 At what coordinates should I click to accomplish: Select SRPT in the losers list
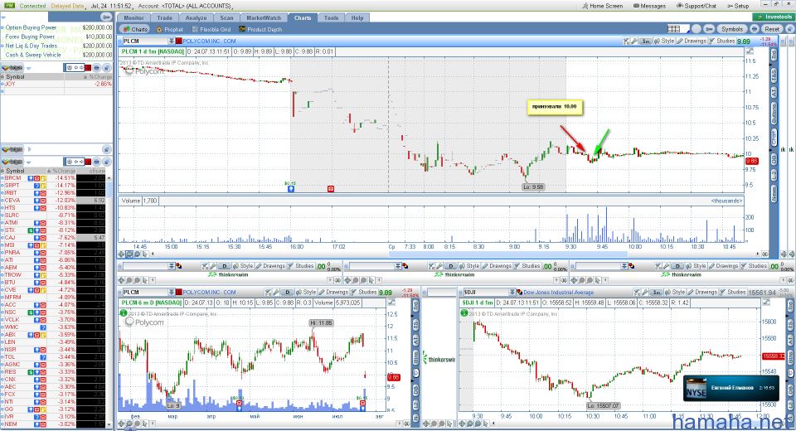12,186
